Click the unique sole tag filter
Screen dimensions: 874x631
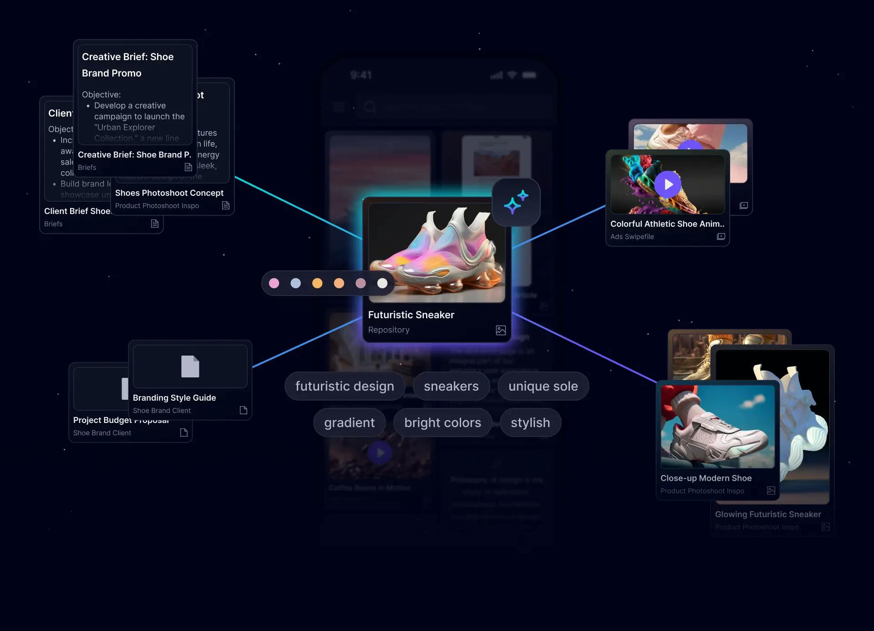[543, 386]
